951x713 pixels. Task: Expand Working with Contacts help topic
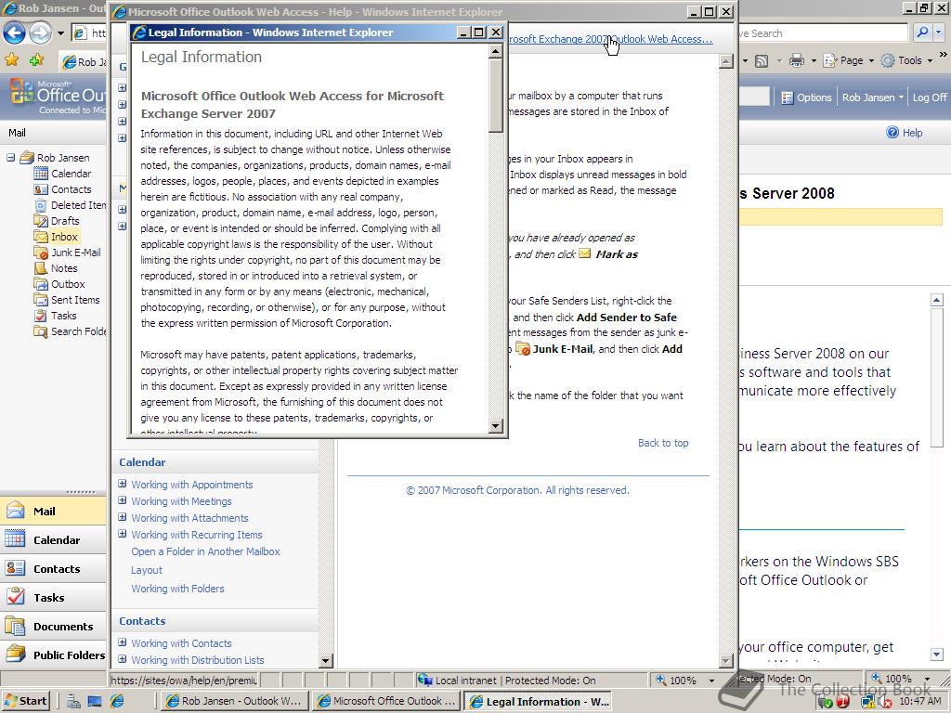122,642
